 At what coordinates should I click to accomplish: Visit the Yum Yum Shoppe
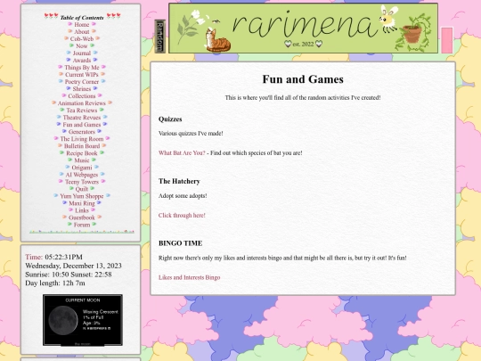(82, 196)
